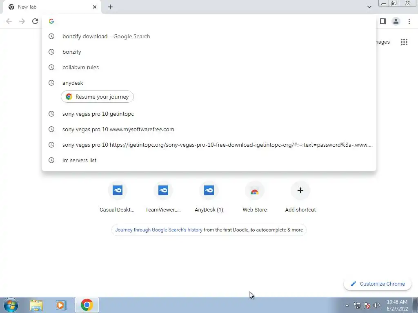Open the AnyDesk (1) shortcut tile

pyautogui.click(x=209, y=197)
